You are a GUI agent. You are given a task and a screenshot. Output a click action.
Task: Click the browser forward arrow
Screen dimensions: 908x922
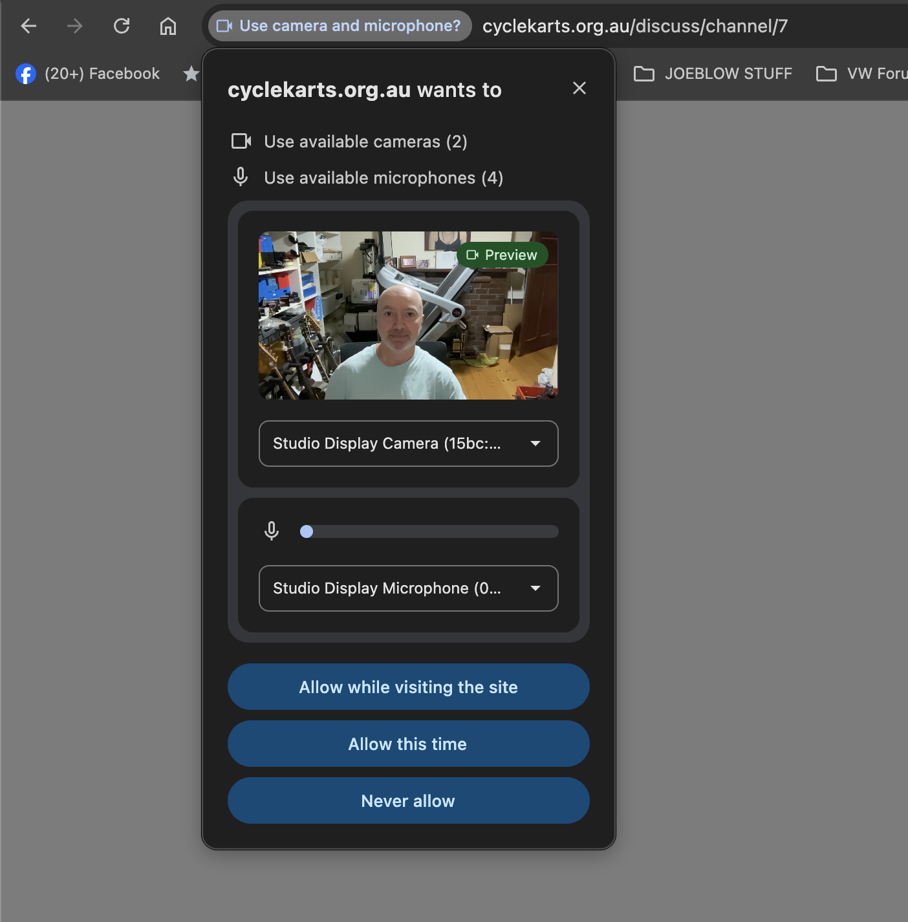75,26
